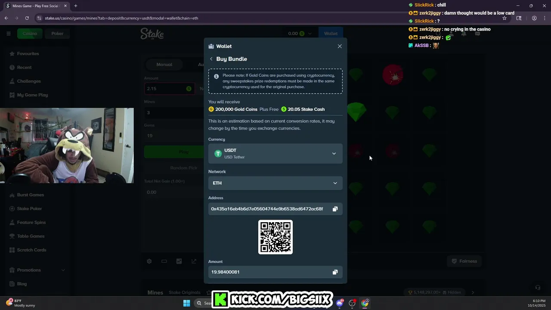Click the chevron beside Hidden winnings
Viewport: 551px width, 310px height.
click(473, 292)
